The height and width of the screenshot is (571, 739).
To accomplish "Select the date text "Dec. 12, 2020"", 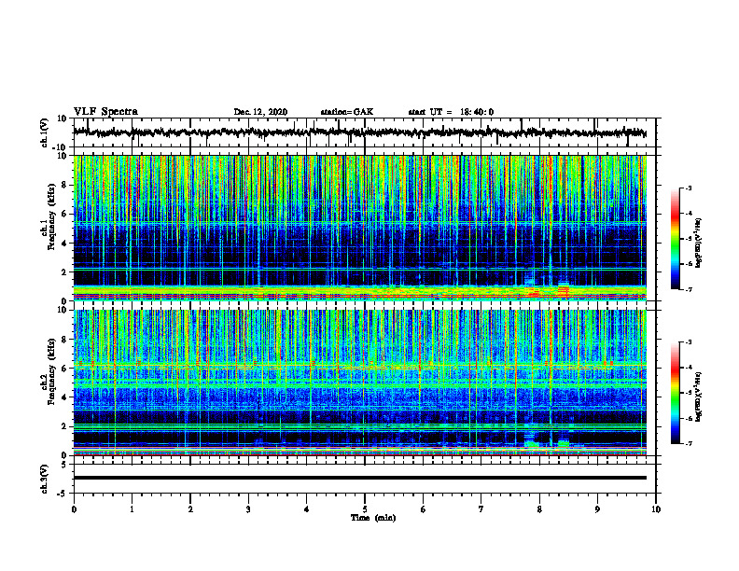I will click(x=260, y=112).
